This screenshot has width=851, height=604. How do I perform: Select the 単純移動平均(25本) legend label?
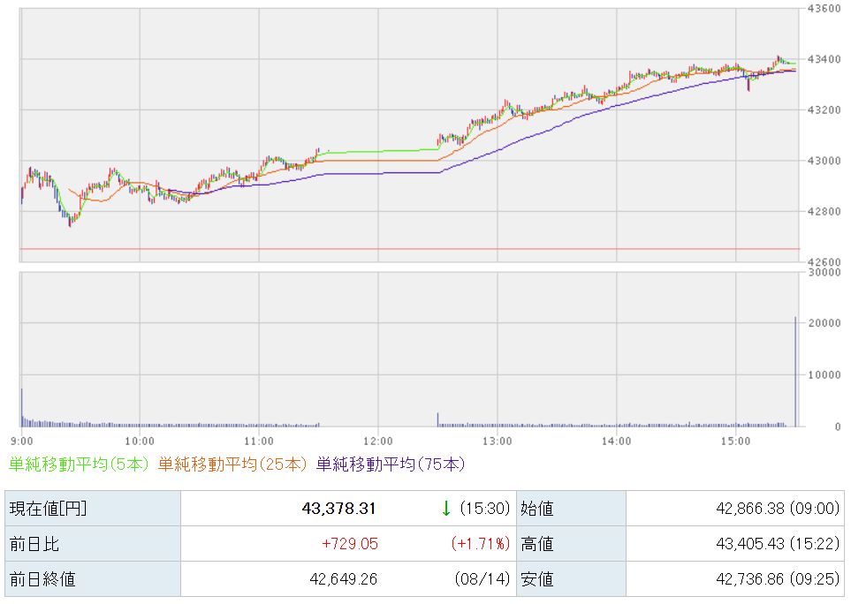pyautogui.click(x=232, y=464)
